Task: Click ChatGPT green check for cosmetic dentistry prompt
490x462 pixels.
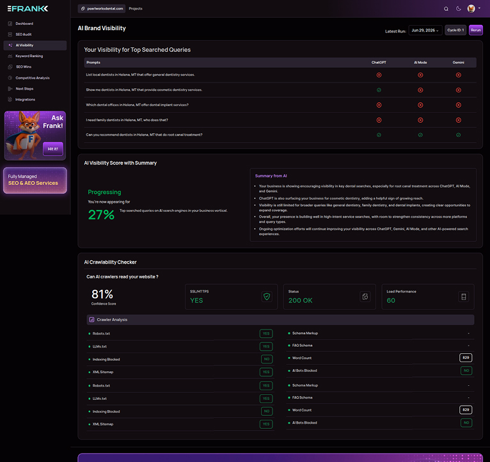Action: [x=379, y=90]
